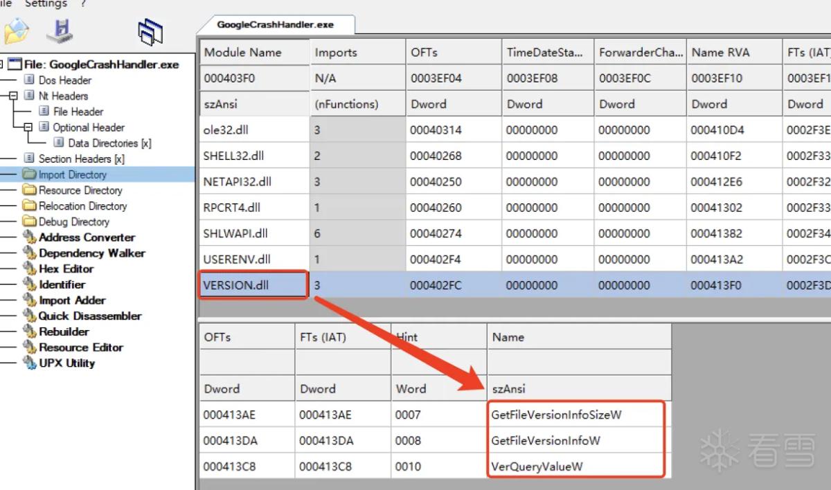Open the ? help menu
831x490 pixels.
[83, 4]
